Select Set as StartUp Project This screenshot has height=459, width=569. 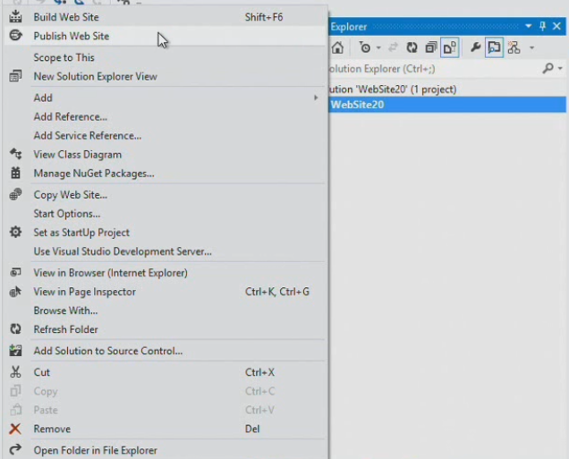click(165, 233)
